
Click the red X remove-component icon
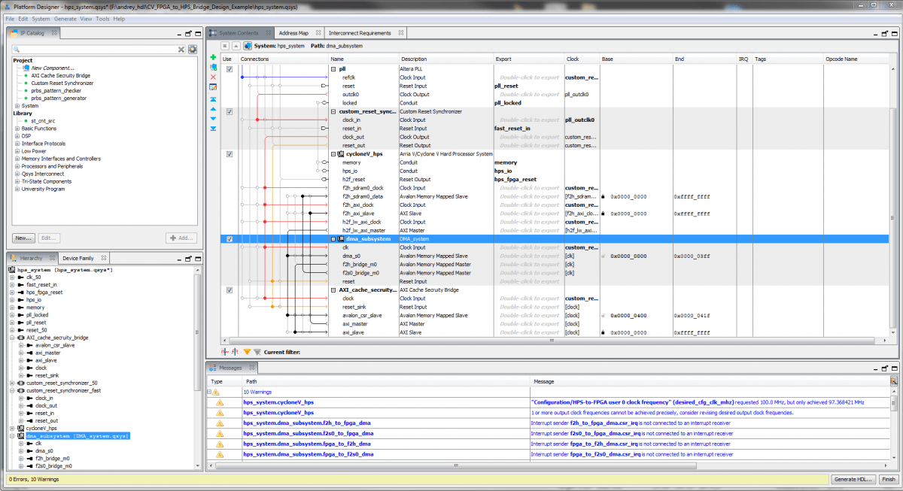[x=213, y=77]
